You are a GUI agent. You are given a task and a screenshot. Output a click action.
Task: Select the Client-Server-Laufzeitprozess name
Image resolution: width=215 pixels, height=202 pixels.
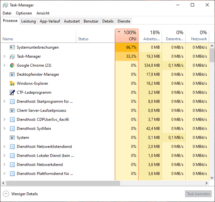[41, 111]
